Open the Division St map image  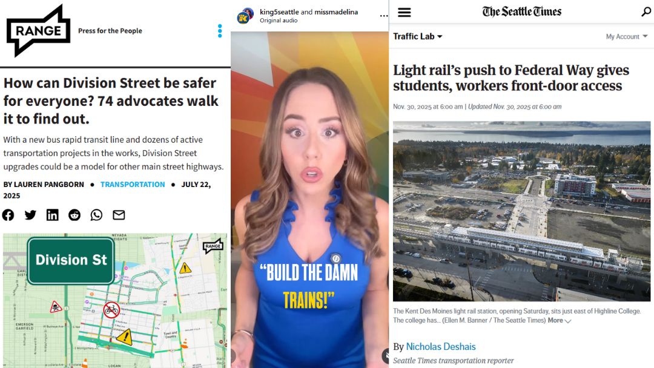[115, 300]
